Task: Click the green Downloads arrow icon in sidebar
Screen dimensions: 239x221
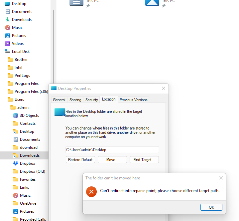Action: [x=8, y=20]
